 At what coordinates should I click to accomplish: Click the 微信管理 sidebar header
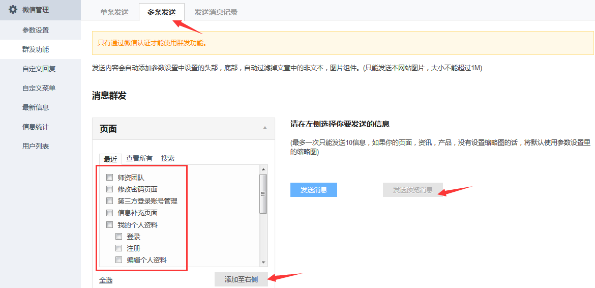tap(40, 10)
